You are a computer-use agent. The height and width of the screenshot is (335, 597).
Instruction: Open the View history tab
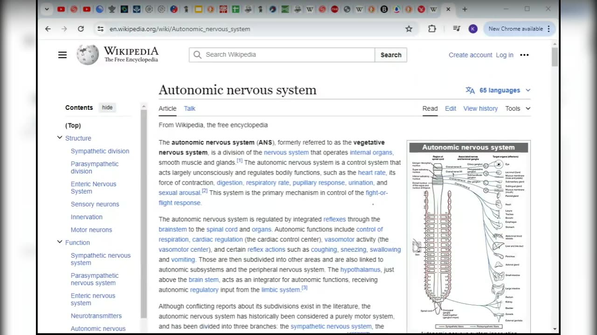coord(480,108)
